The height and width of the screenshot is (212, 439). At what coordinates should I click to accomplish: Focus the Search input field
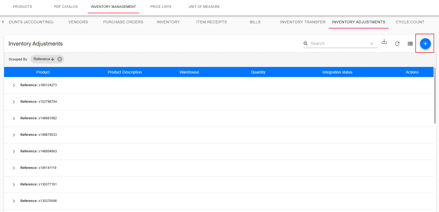(339, 44)
